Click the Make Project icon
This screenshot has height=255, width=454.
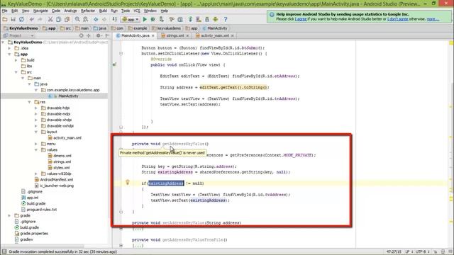[x=115, y=19]
